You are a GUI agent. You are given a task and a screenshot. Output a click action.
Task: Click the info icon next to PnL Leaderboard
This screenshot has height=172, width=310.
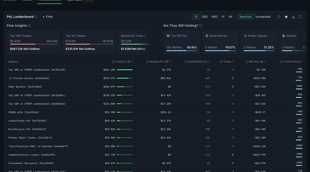click(36, 17)
